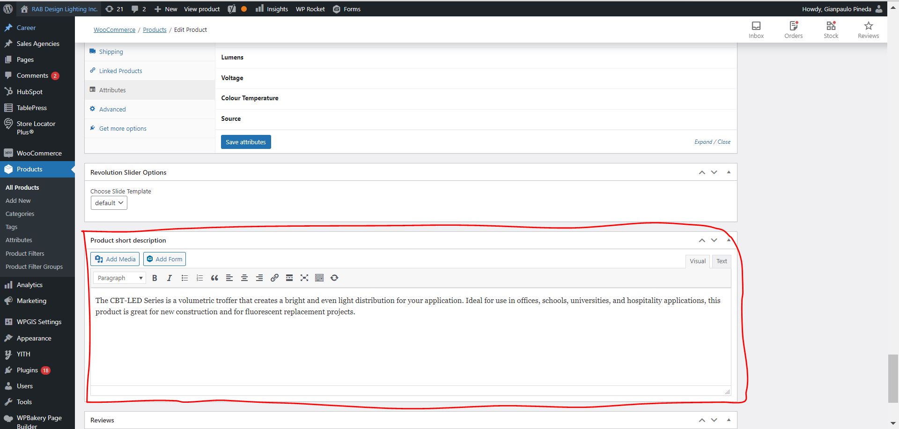Open the Stock activity panel
The height and width of the screenshot is (429, 899).
(x=831, y=30)
